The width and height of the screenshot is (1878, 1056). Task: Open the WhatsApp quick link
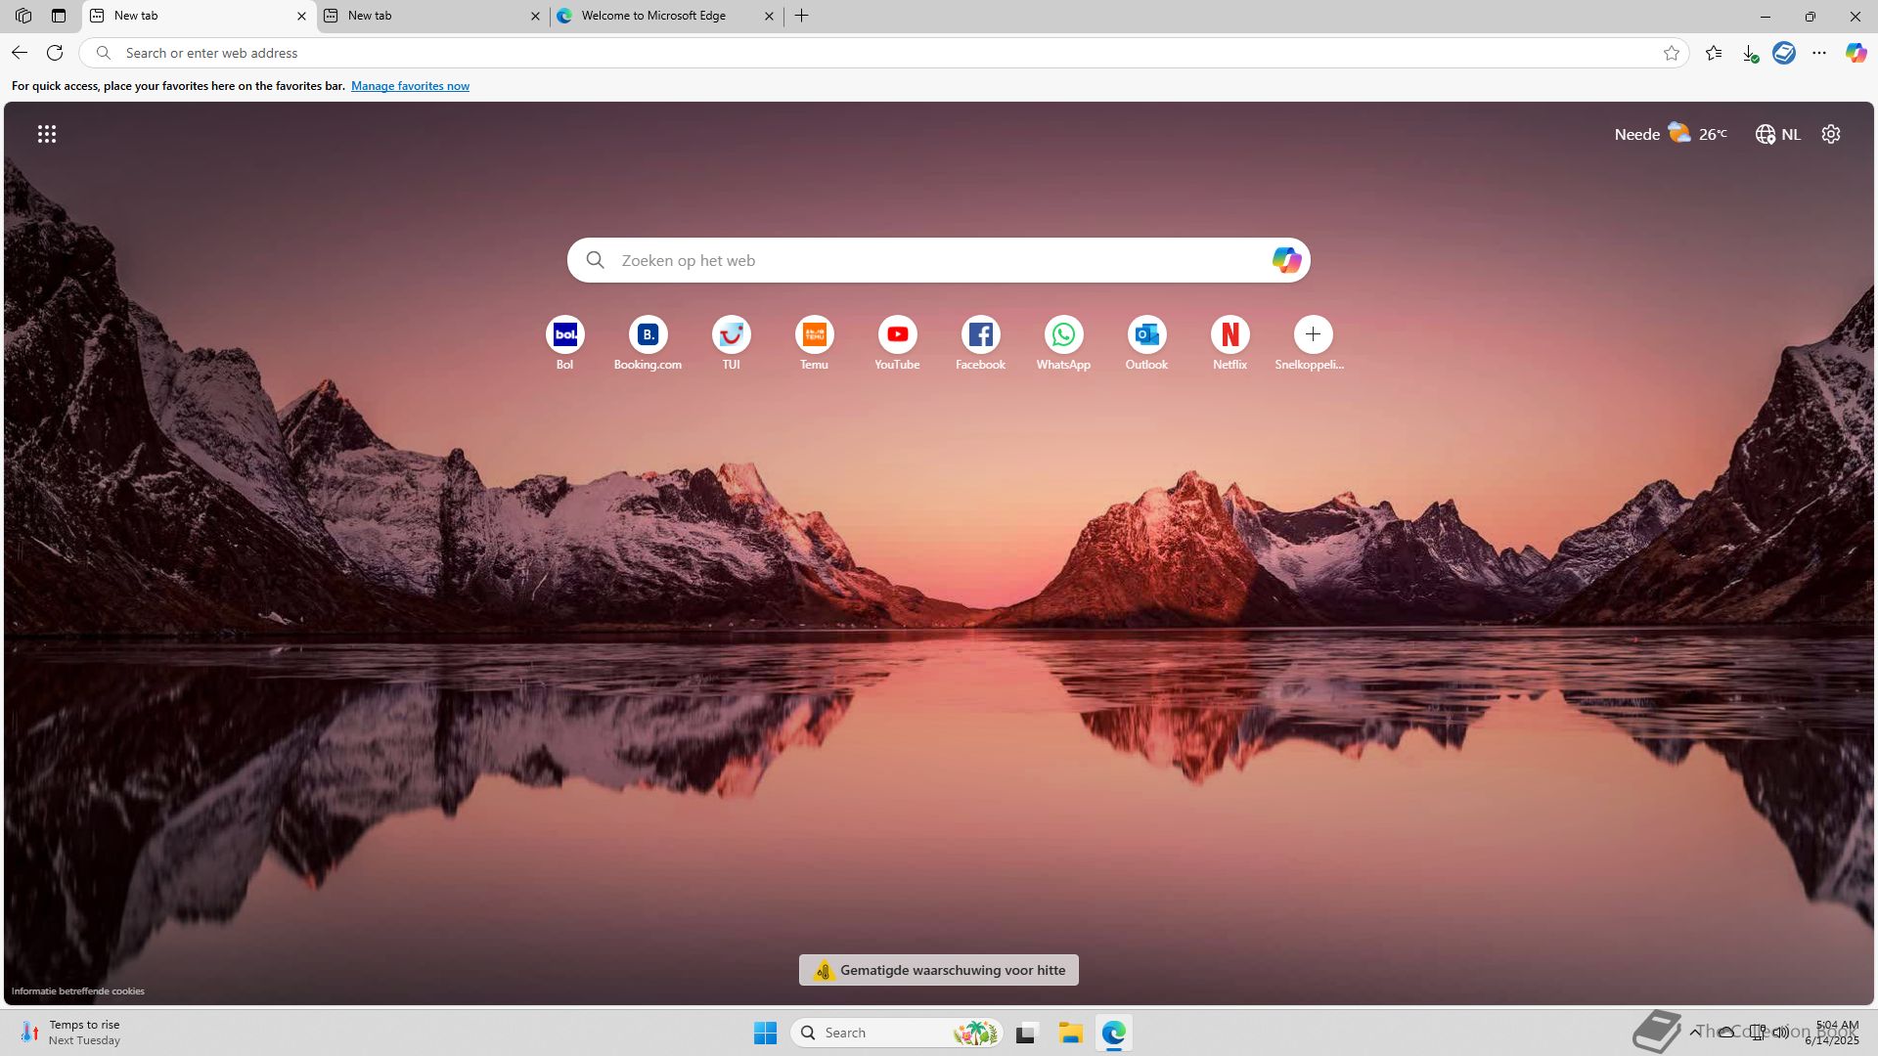pos(1063,334)
